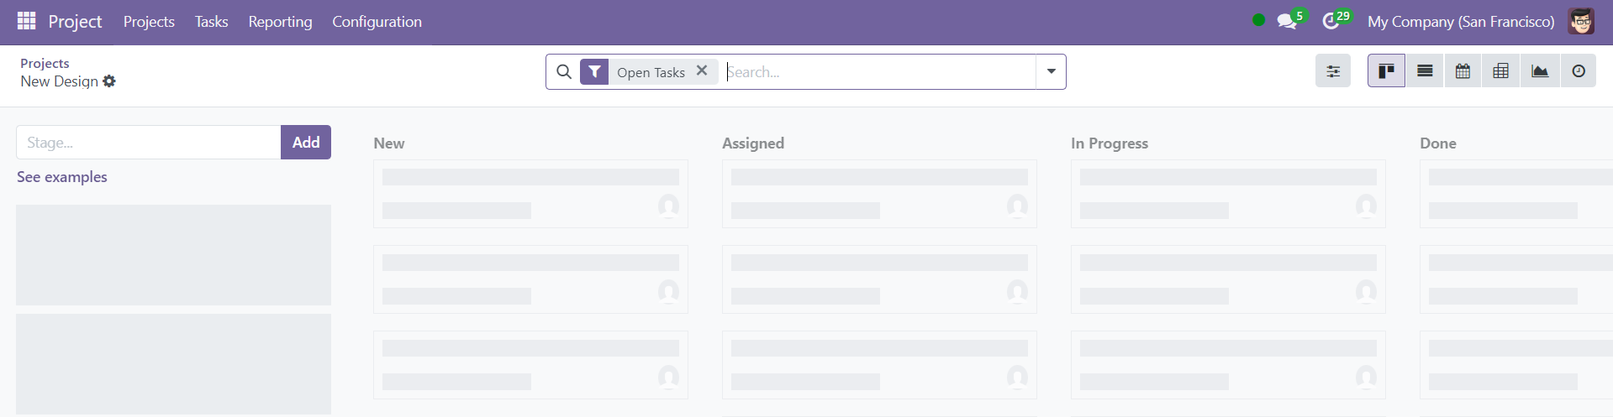Switch to Graph view

(x=1540, y=71)
